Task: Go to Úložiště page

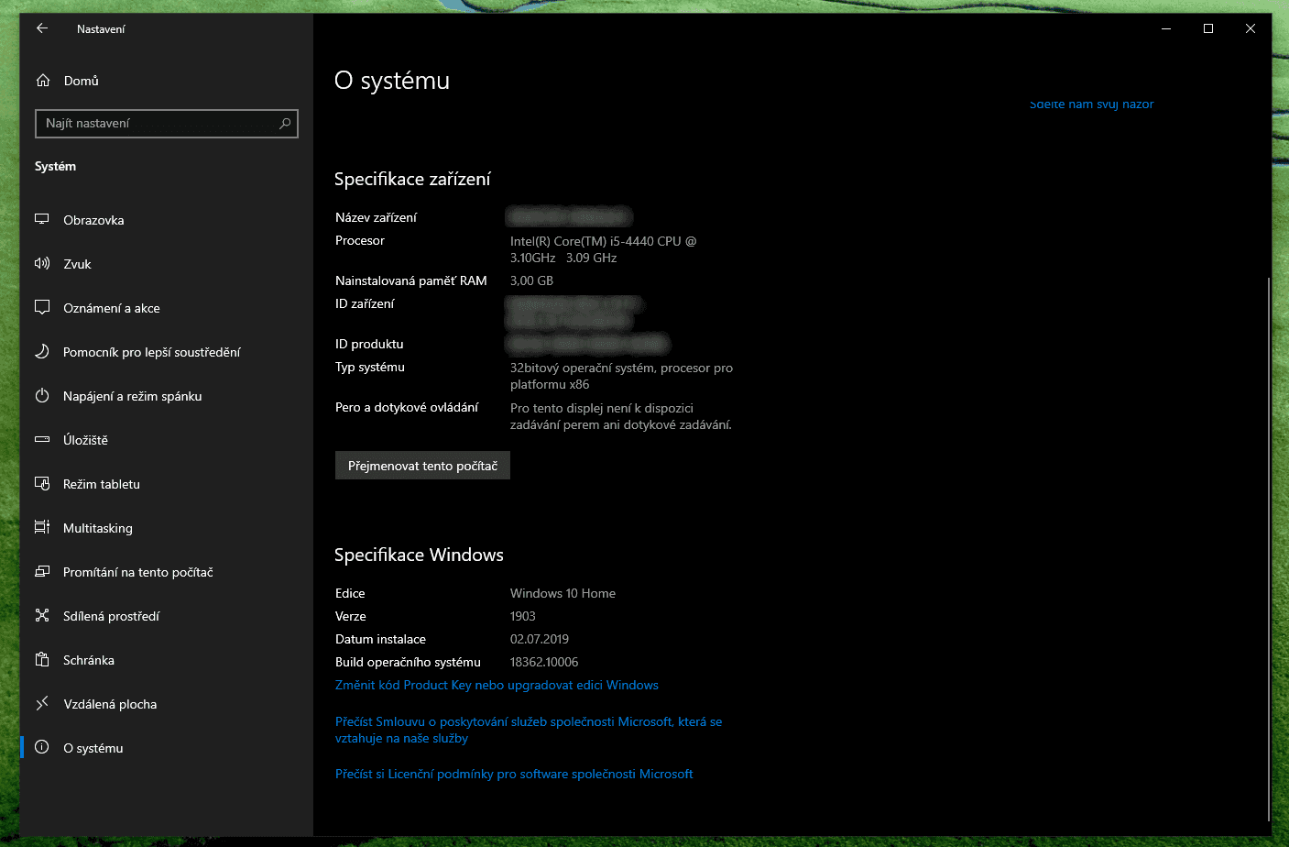Action: click(x=85, y=440)
